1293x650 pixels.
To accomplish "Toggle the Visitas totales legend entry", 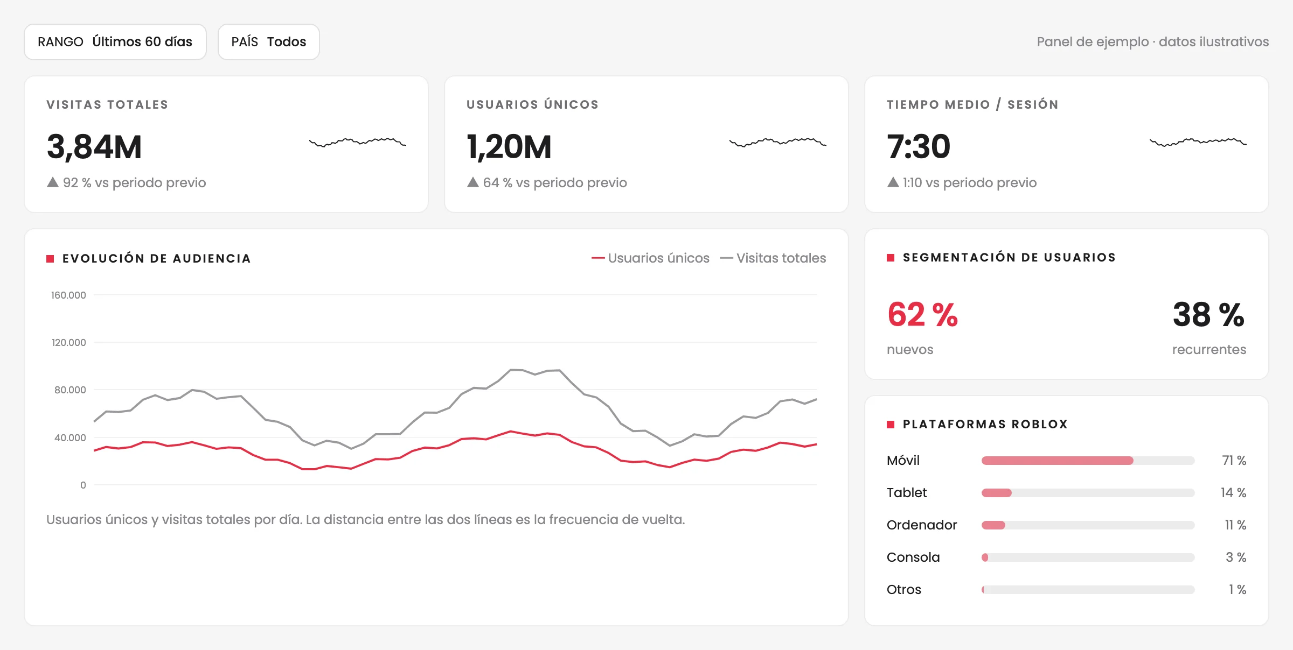I will [x=773, y=258].
